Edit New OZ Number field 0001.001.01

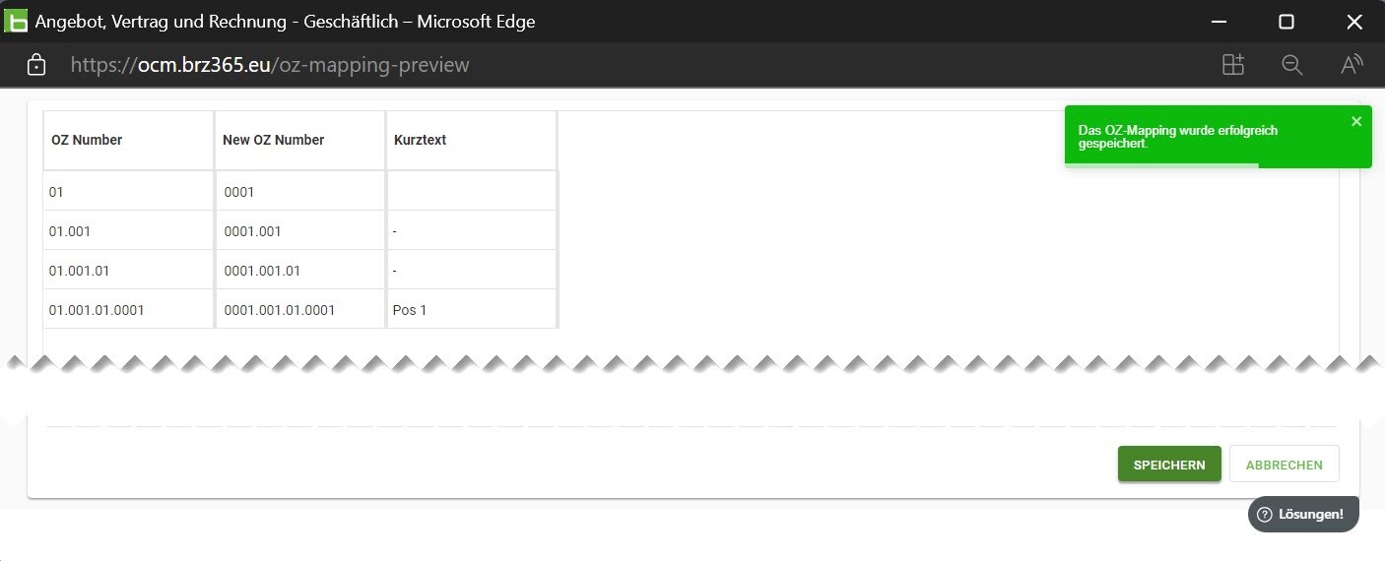coord(299,271)
